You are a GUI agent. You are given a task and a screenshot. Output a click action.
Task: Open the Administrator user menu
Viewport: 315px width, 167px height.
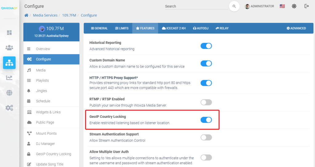click(x=259, y=6)
